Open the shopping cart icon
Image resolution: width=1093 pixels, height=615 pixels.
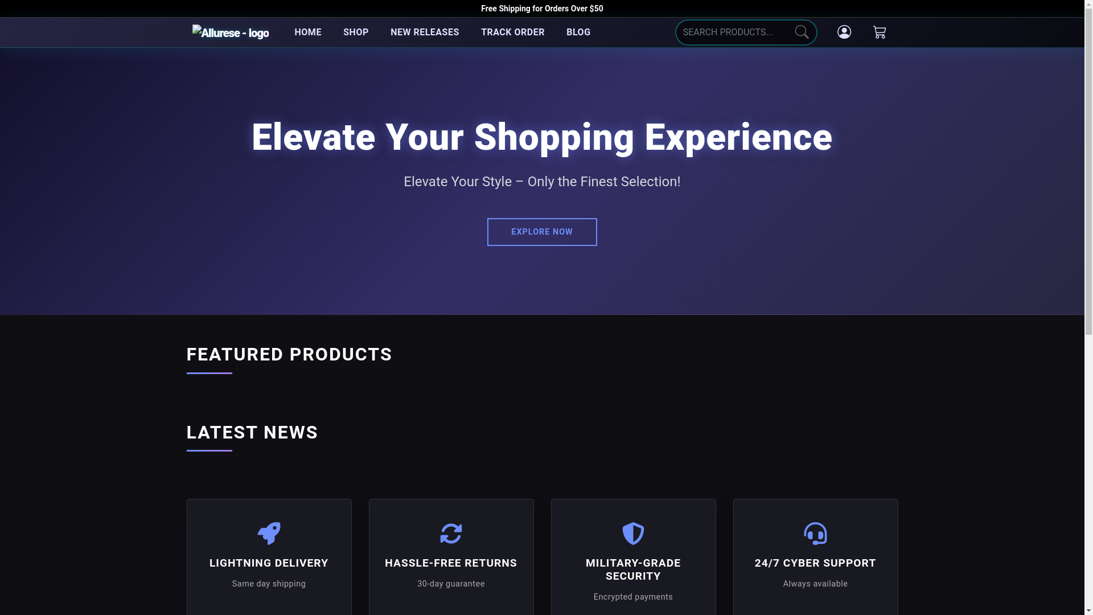(x=880, y=32)
